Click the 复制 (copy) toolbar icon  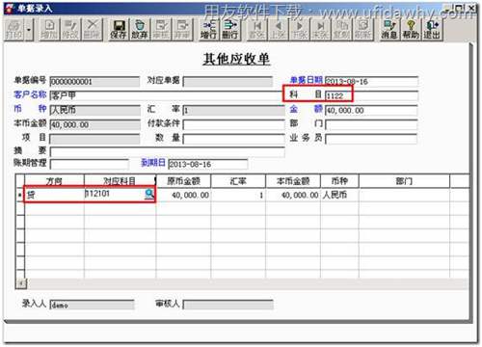[341, 29]
